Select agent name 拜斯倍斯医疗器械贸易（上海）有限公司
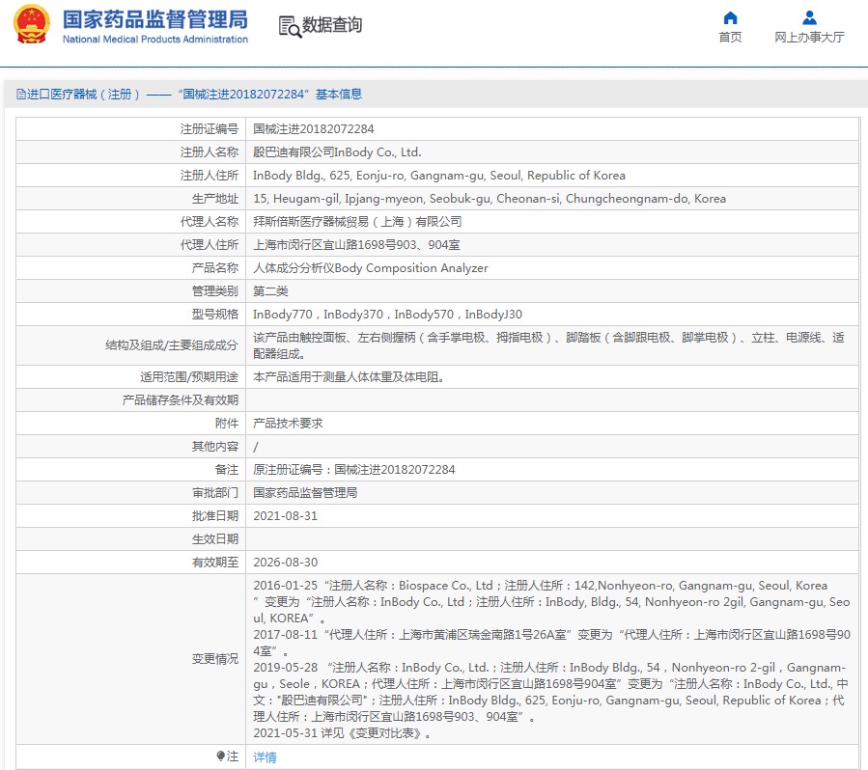868x770 pixels. coord(357,222)
